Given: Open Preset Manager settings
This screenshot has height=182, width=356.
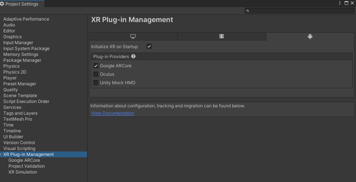Looking at the screenshot, I should (x=20, y=84).
